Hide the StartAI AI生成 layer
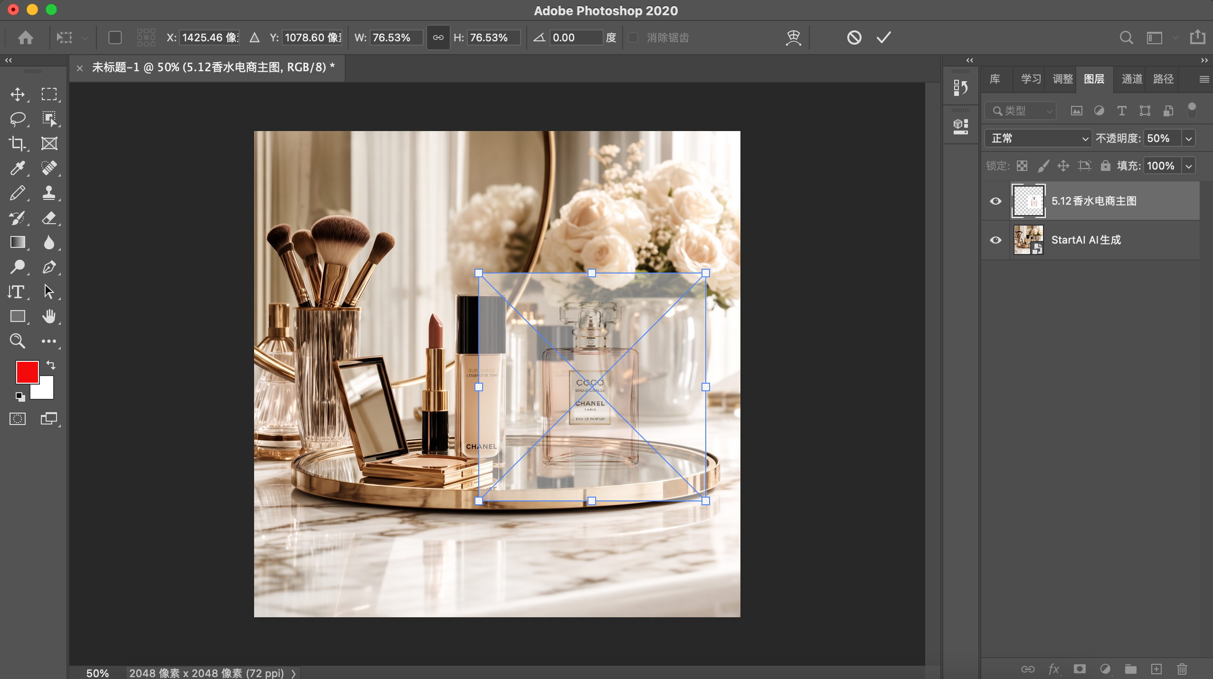The width and height of the screenshot is (1213, 679). (x=995, y=240)
